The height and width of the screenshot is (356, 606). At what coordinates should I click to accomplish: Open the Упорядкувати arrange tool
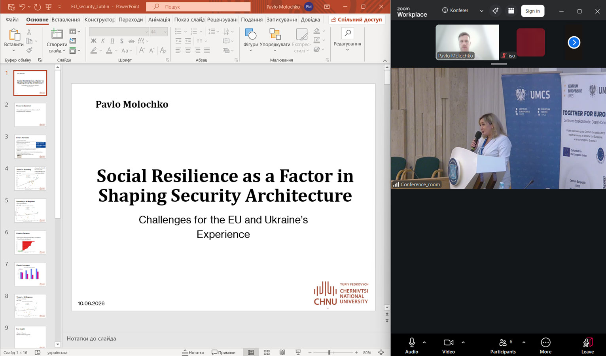coord(275,39)
